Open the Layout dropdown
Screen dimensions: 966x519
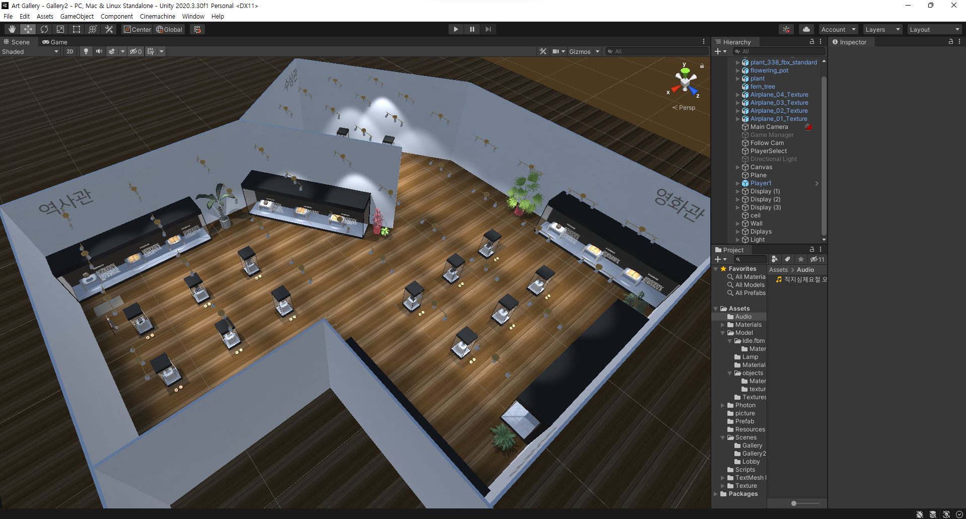click(934, 29)
